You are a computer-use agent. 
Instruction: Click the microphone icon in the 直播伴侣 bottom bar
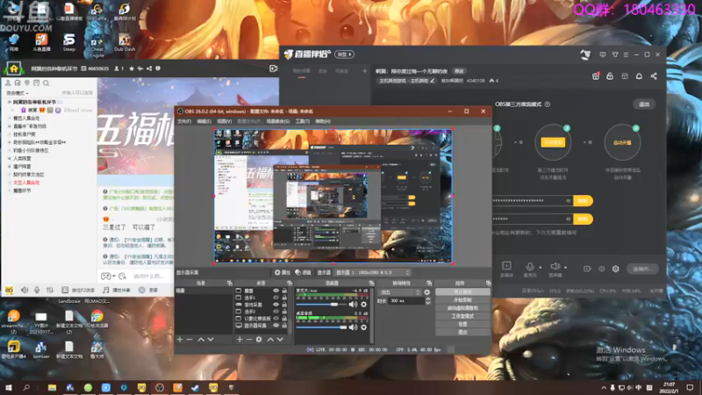point(530,267)
